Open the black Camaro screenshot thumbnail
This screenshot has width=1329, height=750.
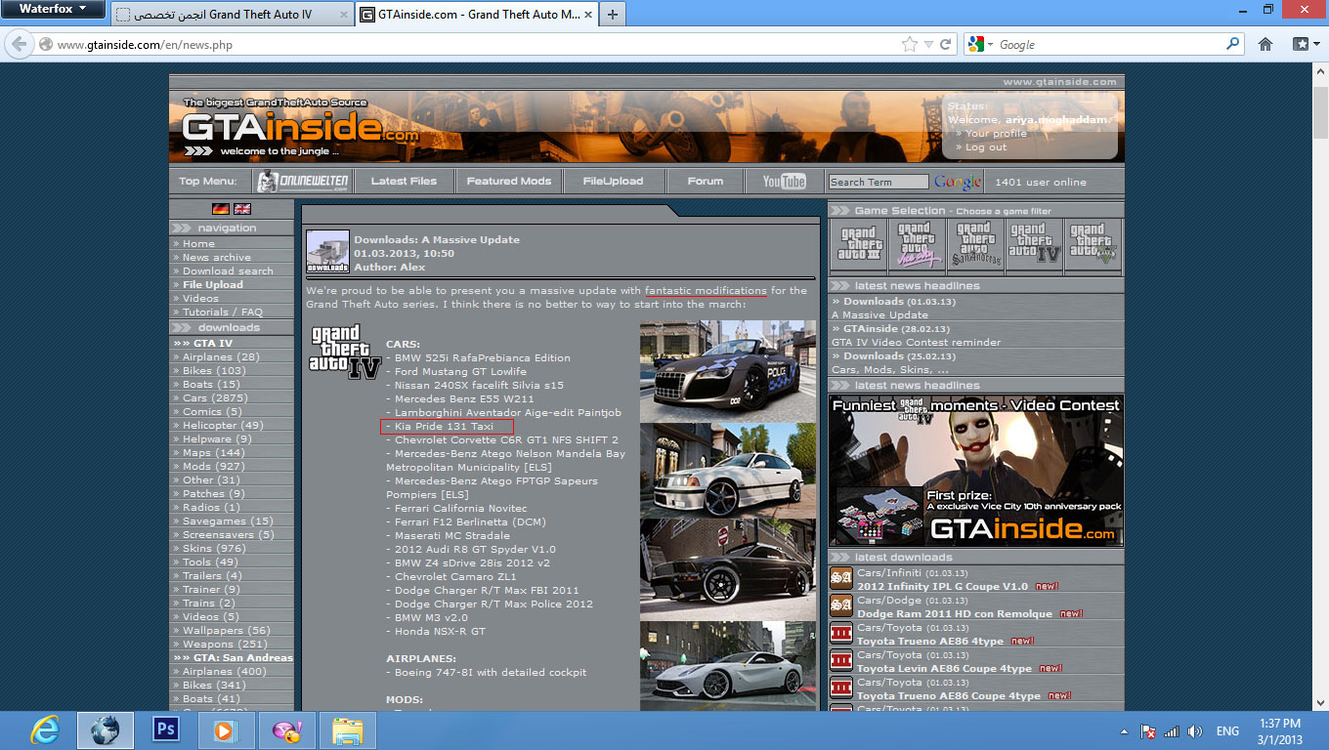[x=728, y=569]
